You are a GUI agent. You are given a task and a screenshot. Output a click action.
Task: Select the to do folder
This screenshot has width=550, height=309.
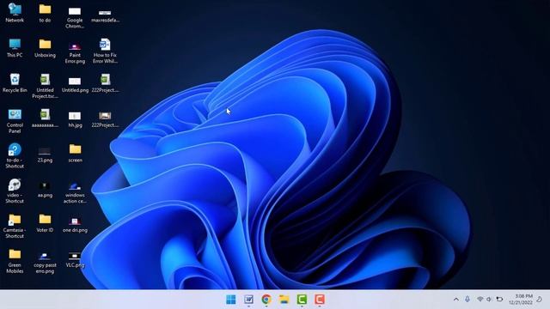[x=45, y=13]
